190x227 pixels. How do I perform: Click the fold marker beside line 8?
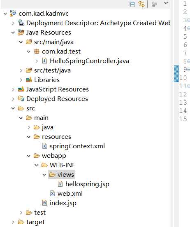click(x=188, y=61)
